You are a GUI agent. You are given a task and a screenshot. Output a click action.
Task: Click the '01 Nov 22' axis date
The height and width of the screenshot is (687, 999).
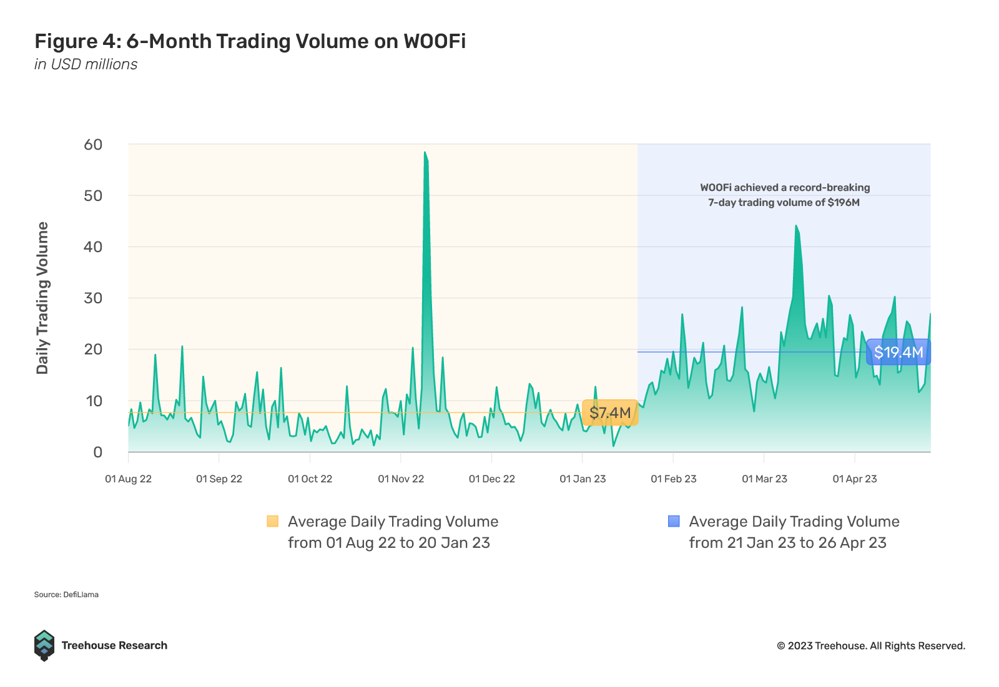[401, 479]
